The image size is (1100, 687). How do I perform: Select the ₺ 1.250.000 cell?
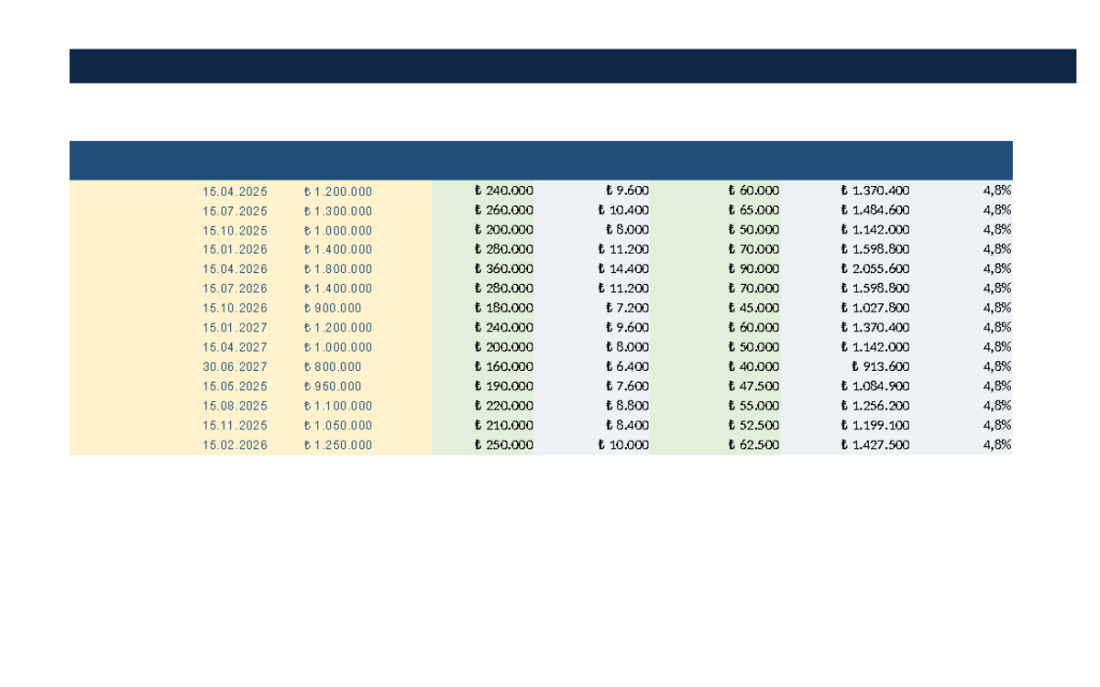[338, 445]
